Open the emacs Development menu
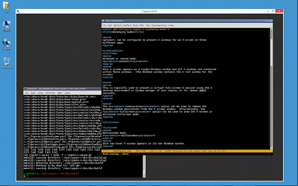The image size is (298, 186). (x=159, y=25)
